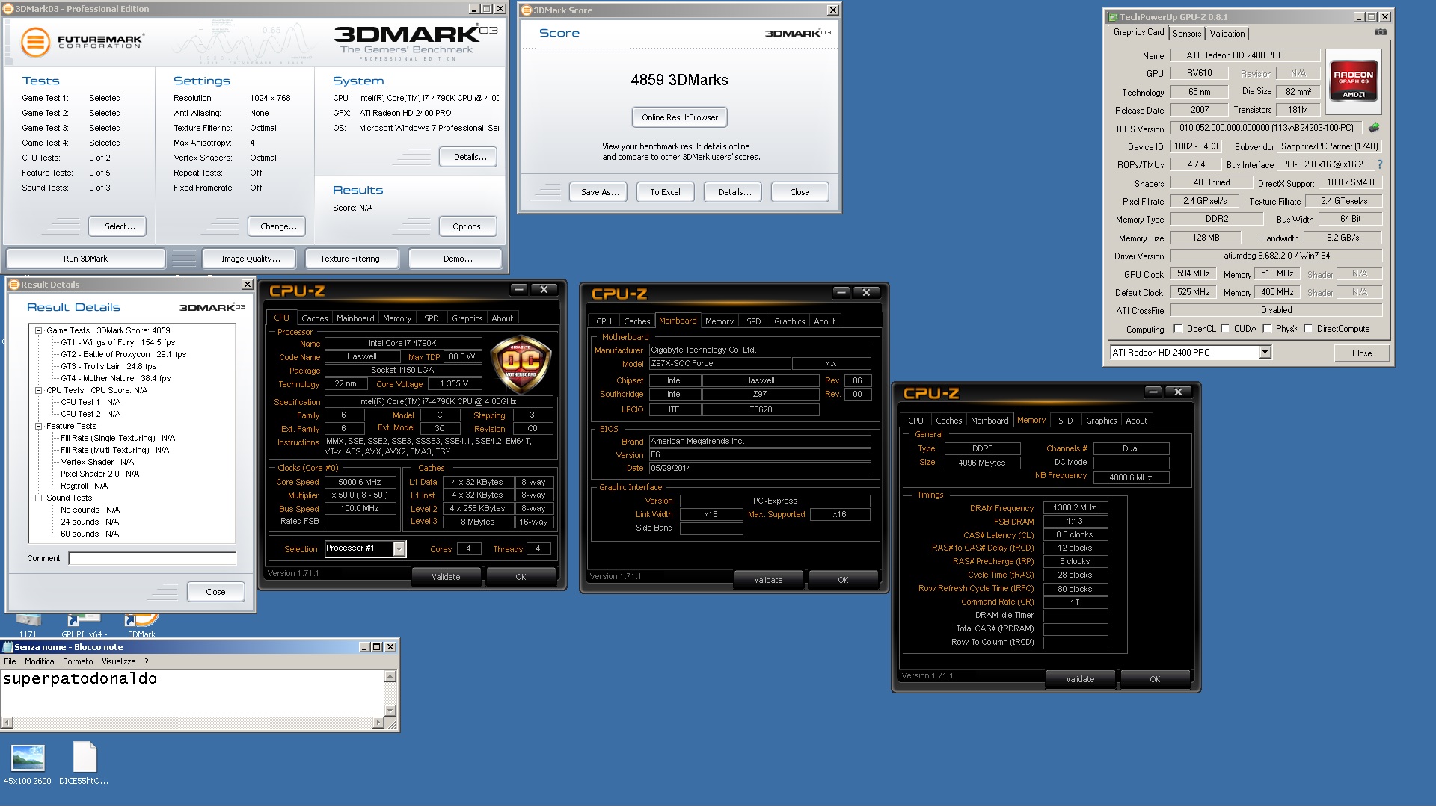1436x807 pixels.
Task: Click the Notepad vertical scrollbar up arrow
Action: click(390, 676)
